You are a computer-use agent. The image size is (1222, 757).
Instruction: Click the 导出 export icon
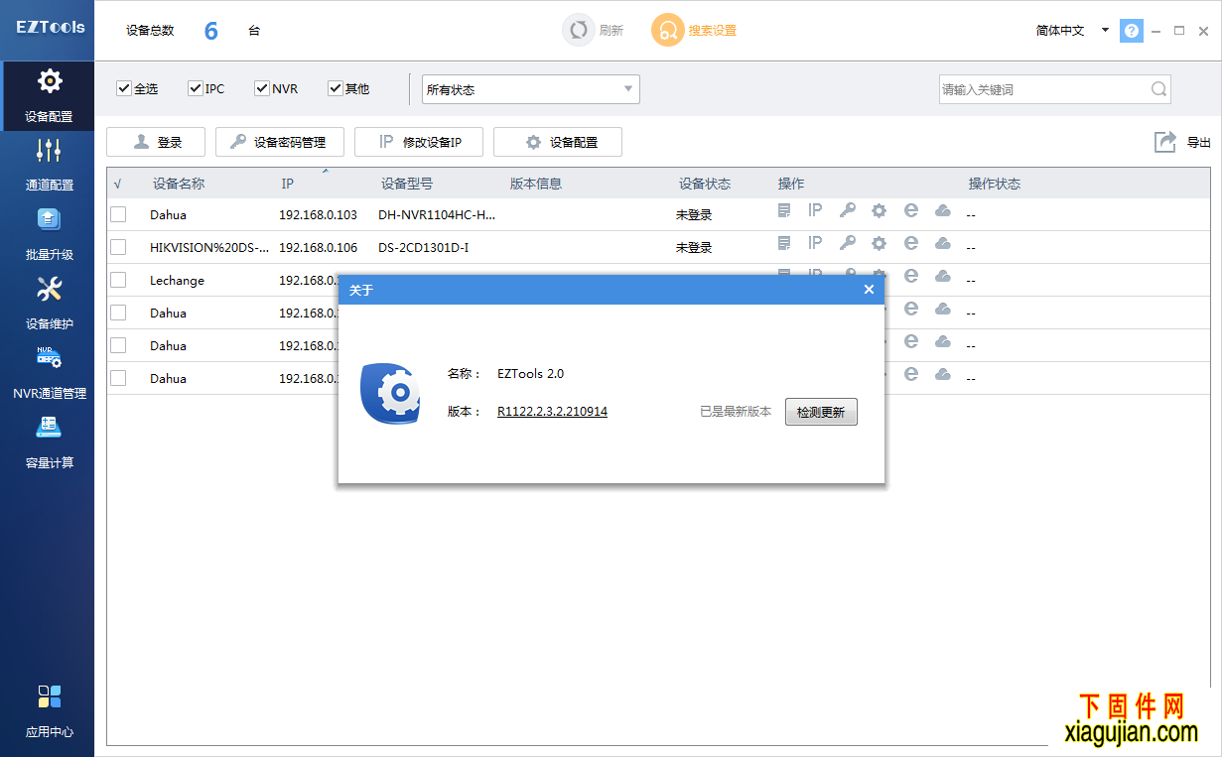(x=1165, y=142)
